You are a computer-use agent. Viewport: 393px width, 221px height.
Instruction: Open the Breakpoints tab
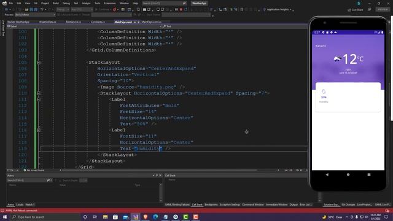pos(211,204)
